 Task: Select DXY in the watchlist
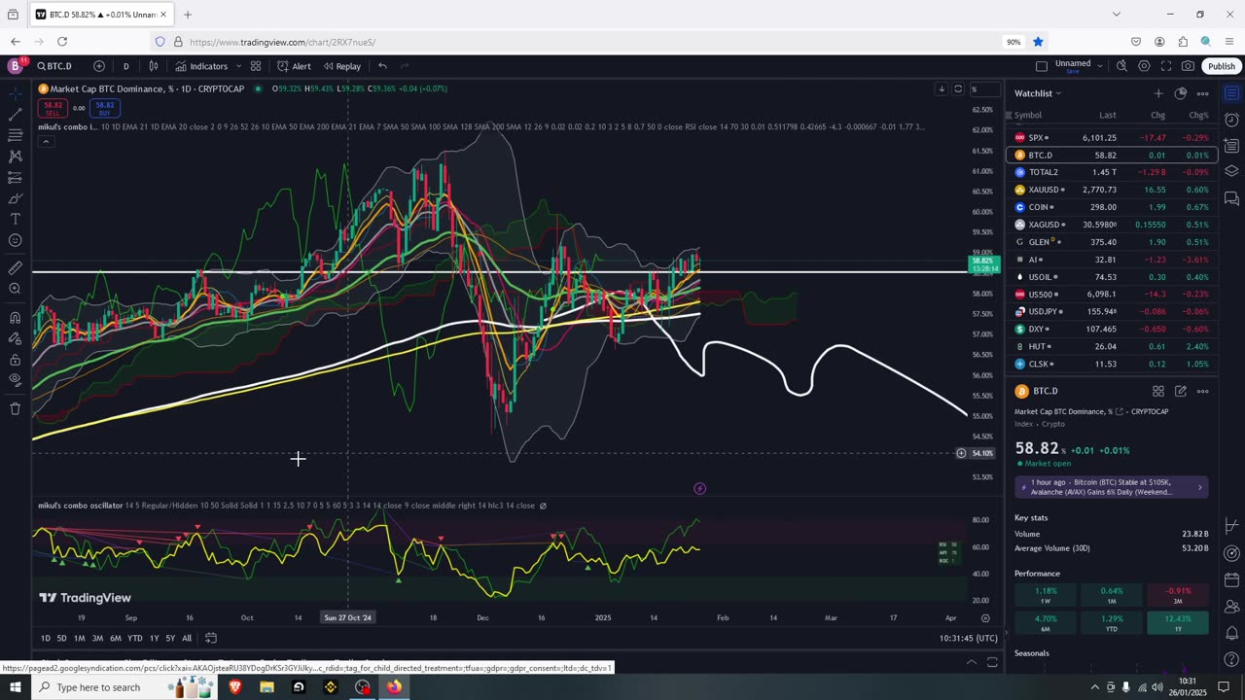(x=1112, y=330)
